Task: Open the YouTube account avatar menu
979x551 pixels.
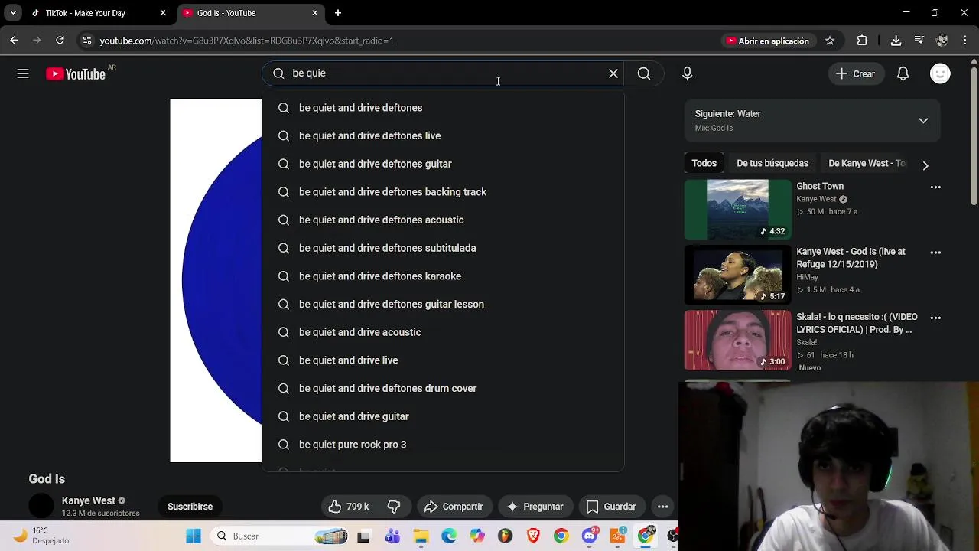Action: [x=940, y=73]
